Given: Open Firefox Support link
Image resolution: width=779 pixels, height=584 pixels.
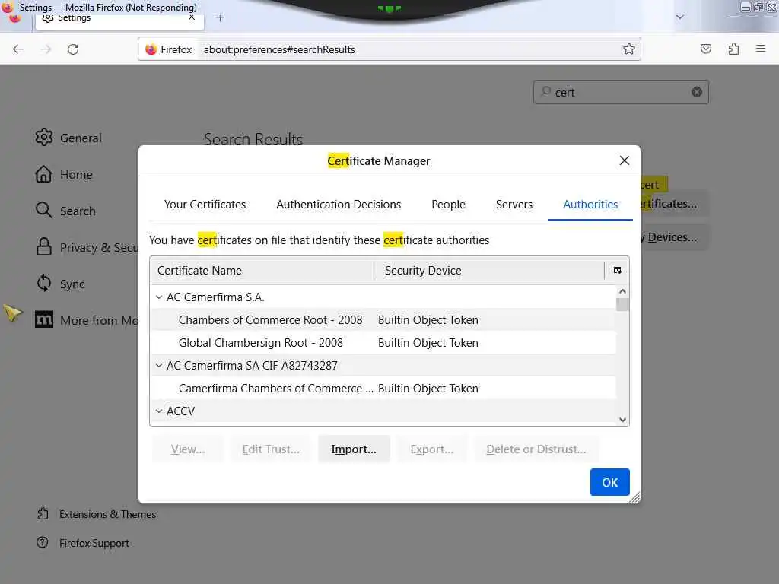Looking at the screenshot, I should point(83,543).
